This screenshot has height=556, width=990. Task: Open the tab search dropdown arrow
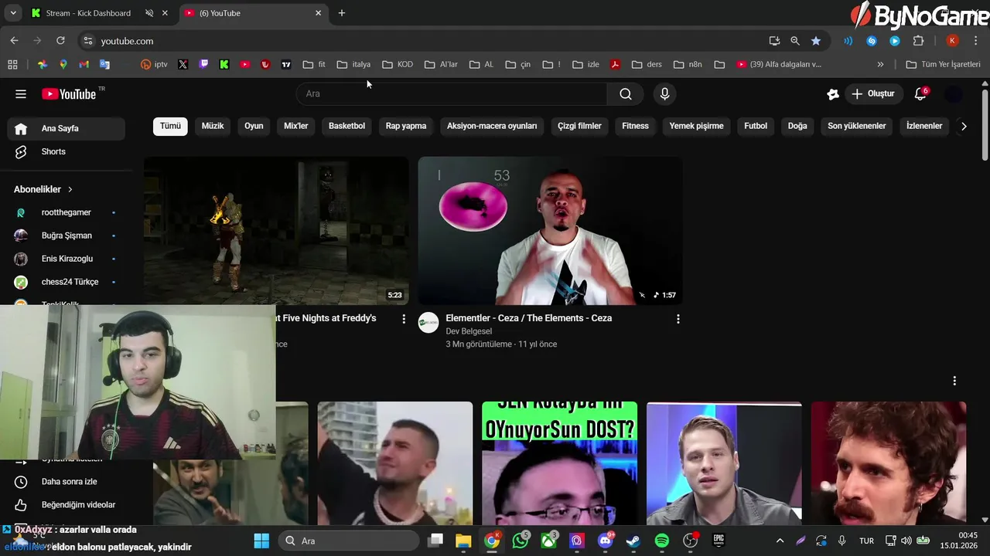click(x=13, y=13)
